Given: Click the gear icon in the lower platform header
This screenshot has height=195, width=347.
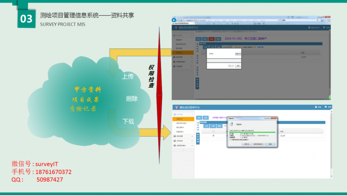Looking at the screenshot, I should pyautogui.click(x=326, y=107).
